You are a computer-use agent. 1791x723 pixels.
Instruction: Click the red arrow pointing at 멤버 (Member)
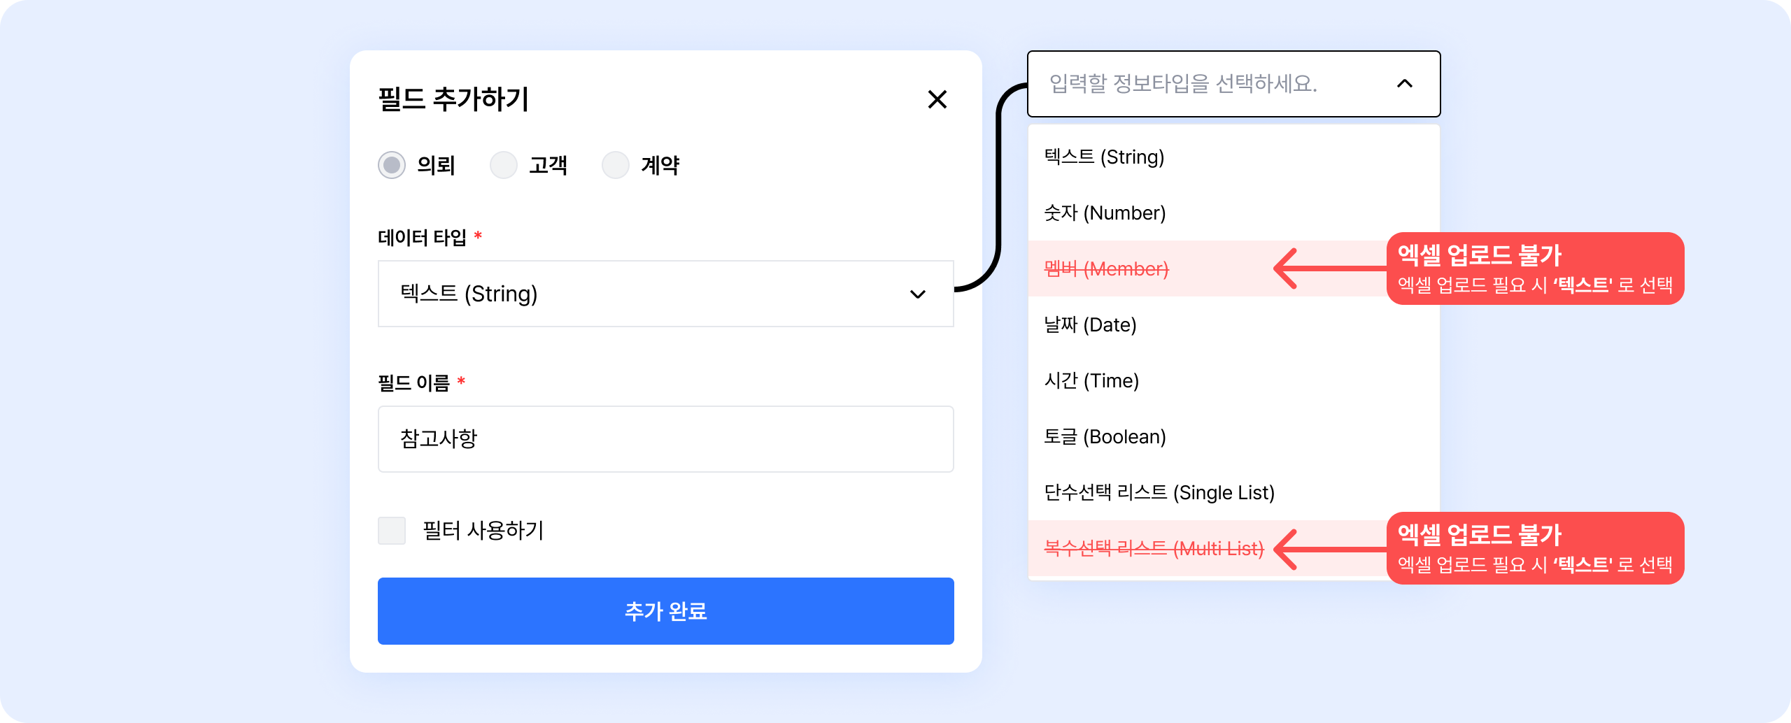coord(1328,269)
